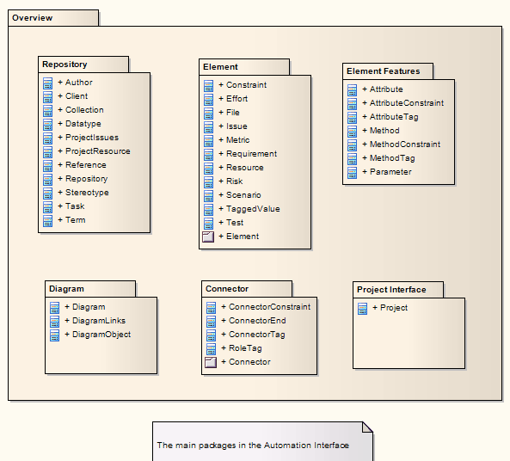Click the '+ File' entry
510x461 pixels.
(230, 113)
